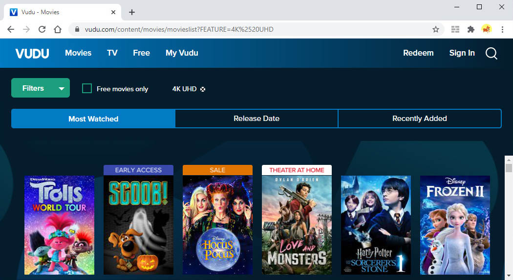This screenshot has width=513, height=280.
Task: Click the Sign In link
Action: click(462, 53)
